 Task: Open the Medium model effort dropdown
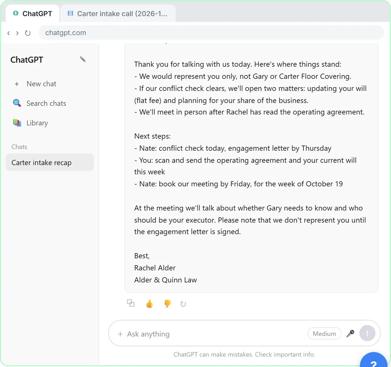click(324, 333)
